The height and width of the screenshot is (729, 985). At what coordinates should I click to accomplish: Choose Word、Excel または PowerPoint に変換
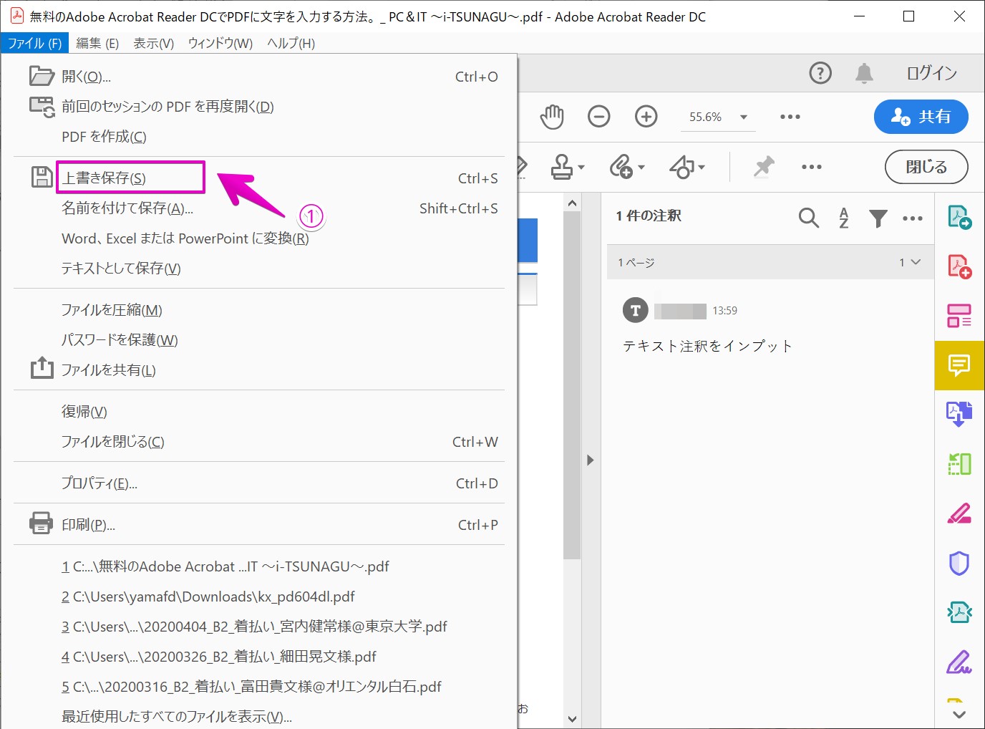(x=259, y=238)
